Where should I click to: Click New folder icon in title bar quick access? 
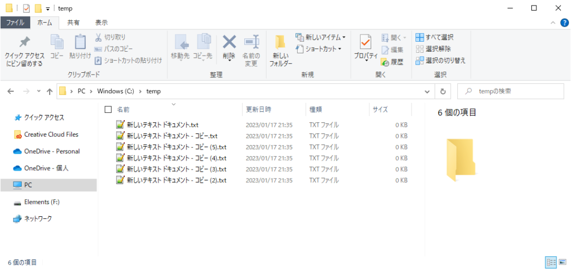click(x=38, y=8)
